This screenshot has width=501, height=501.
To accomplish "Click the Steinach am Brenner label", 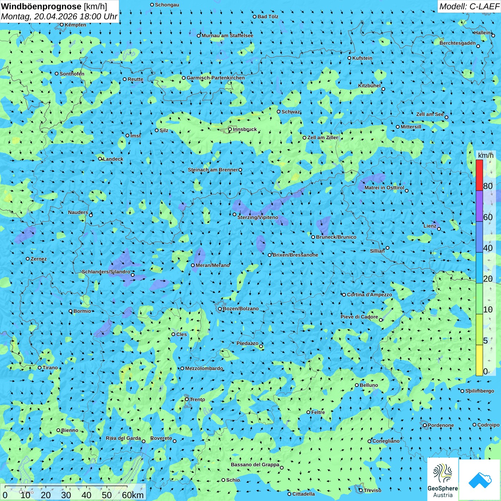I will pos(213,170).
